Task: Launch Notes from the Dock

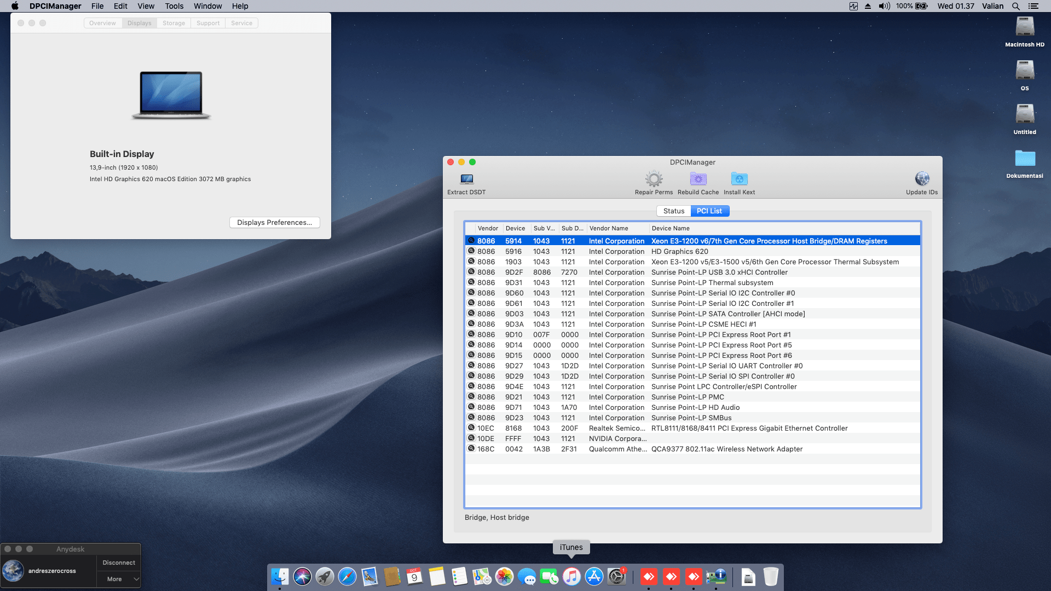Action: coord(437,576)
